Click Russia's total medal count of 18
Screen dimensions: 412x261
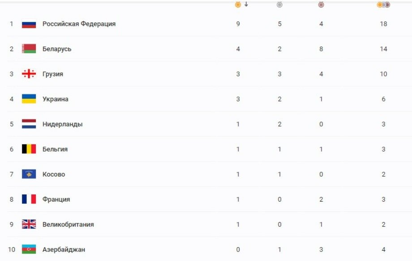383,24
